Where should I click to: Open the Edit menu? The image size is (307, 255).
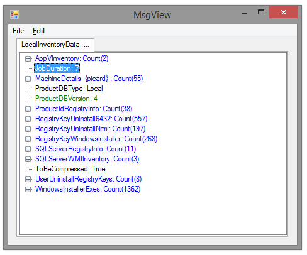coord(39,31)
